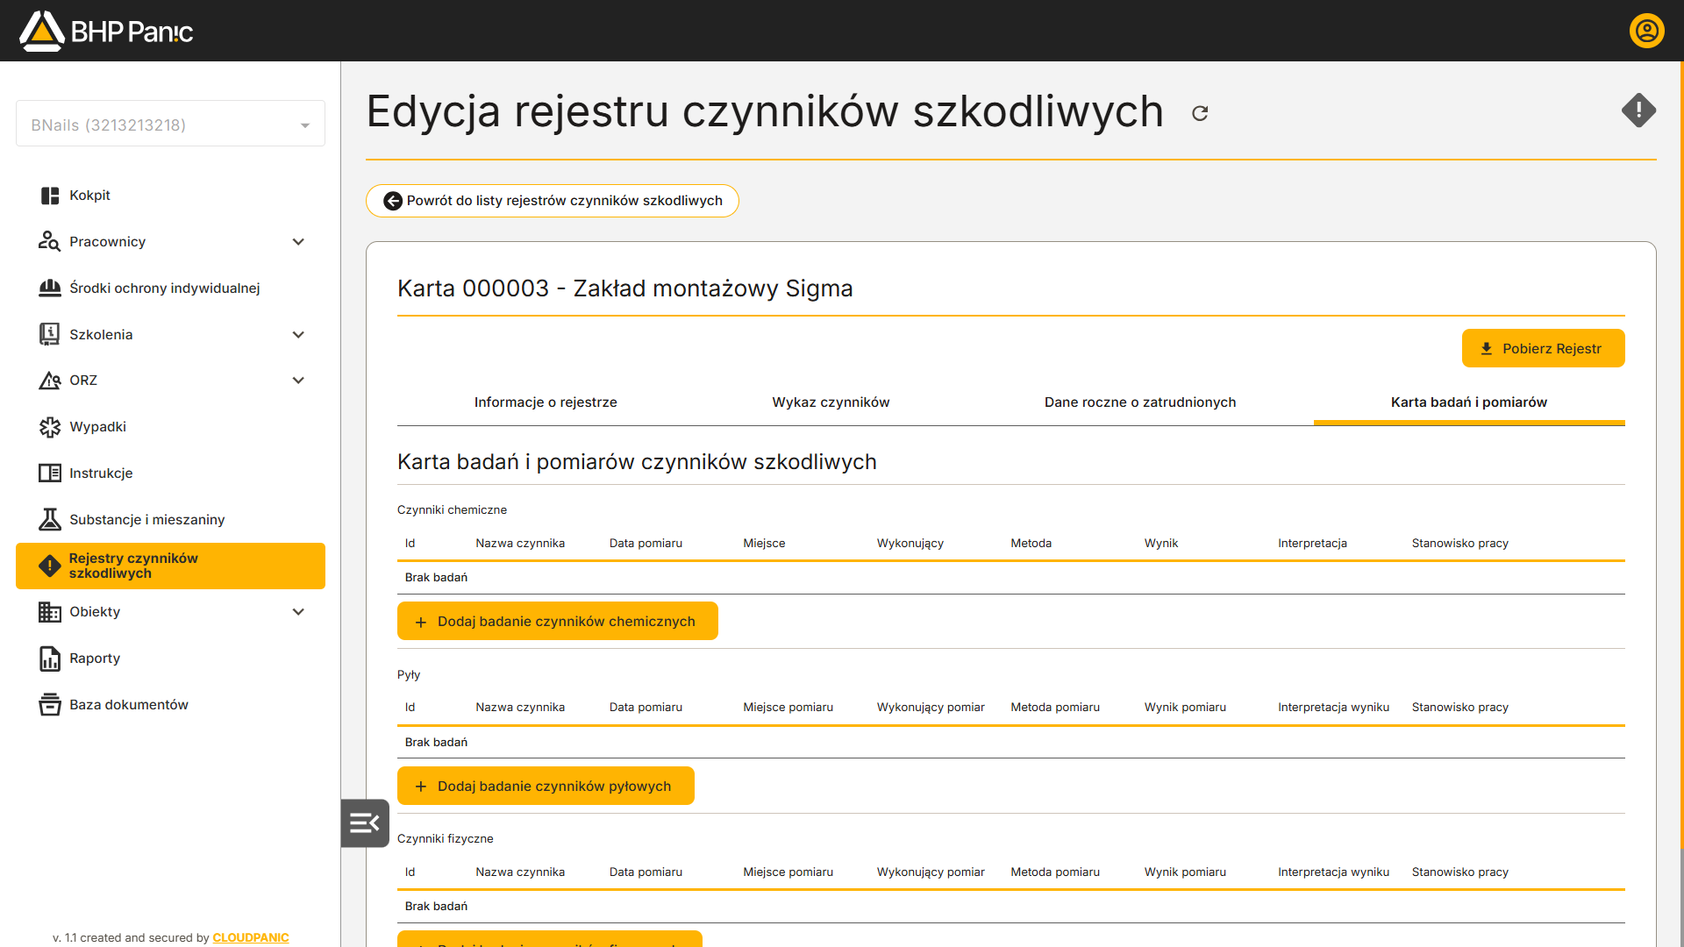Screen dimensions: 1684x947
Task: Open Wypadki in the sidebar
Action: (x=170, y=427)
